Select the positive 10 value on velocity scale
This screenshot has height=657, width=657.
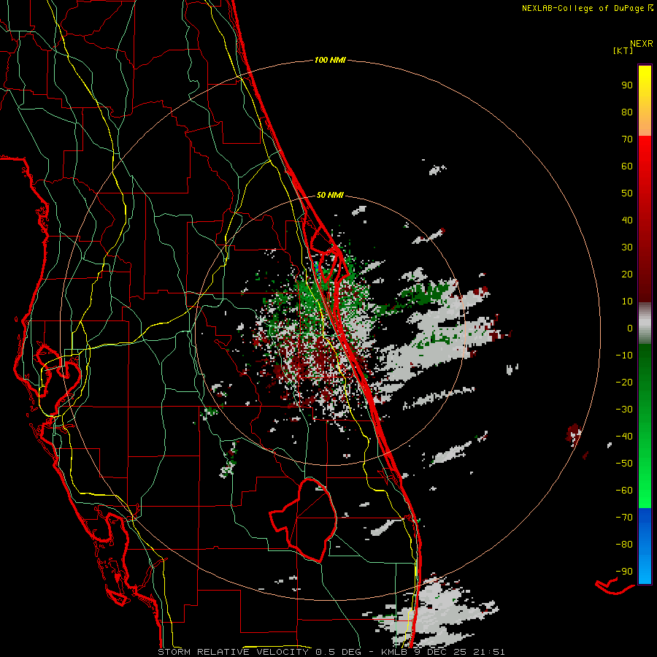pos(627,301)
